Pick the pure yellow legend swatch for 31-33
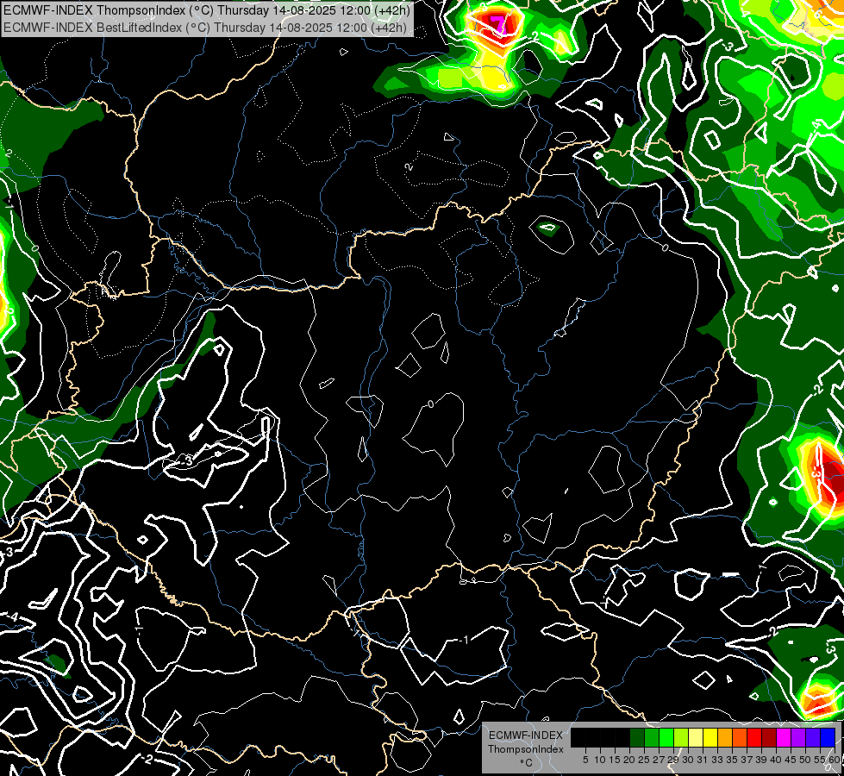This screenshot has width=844, height=776. click(710, 737)
